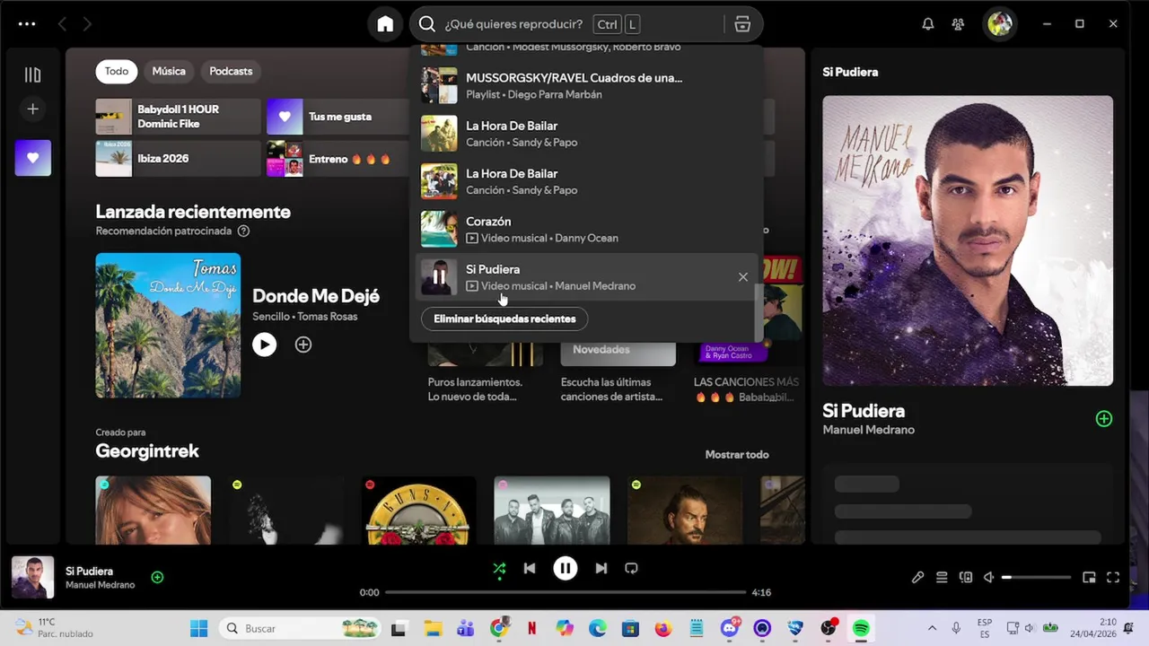Click the song progress bar
The width and height of the screenshot is (1149, 646).
(566, 592)
